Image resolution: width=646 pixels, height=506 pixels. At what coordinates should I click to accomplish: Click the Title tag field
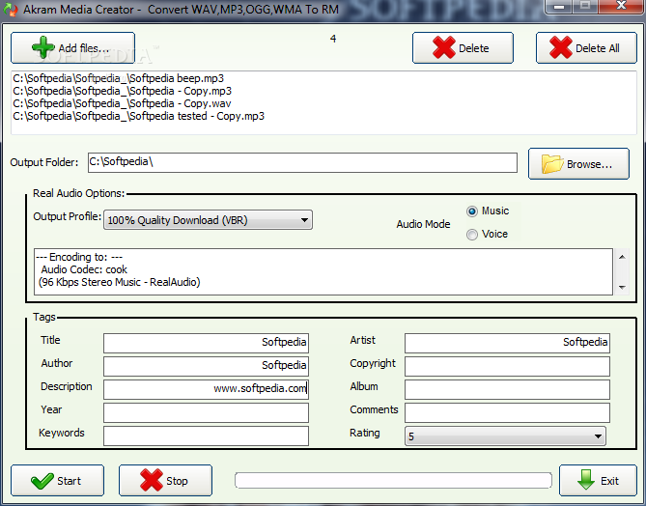pos(206,343)
